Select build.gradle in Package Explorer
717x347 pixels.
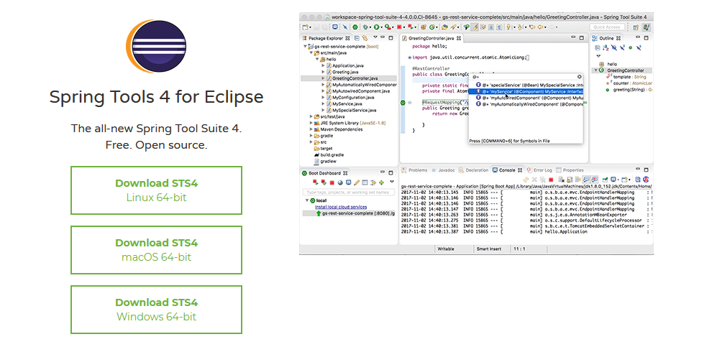coord(329,154)
